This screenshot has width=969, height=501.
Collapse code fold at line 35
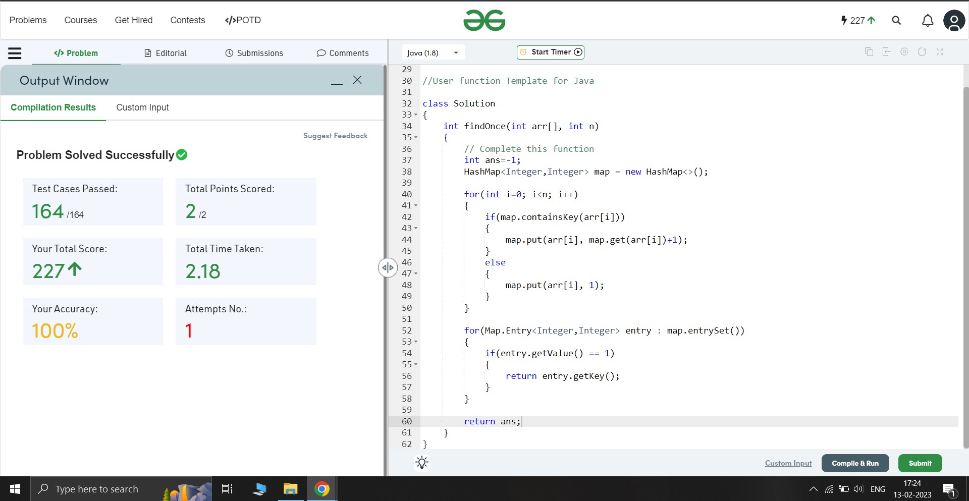coord(416,138)
